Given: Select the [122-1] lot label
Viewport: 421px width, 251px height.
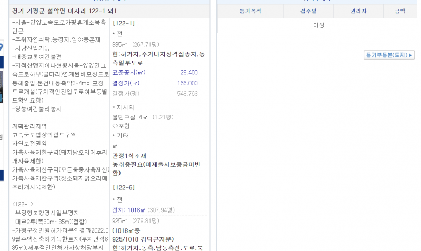Looking at the screenshot, I should [x=124, y=23].
